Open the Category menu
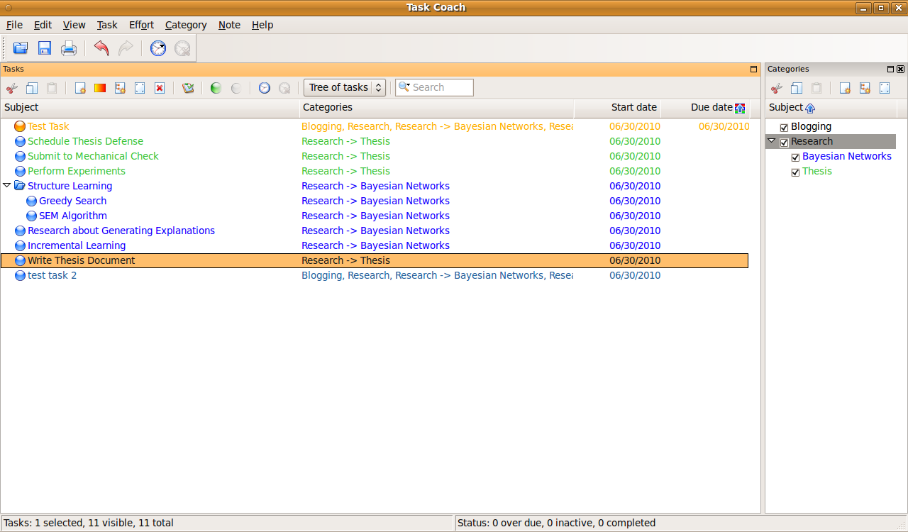This screenshot has width=908, height=532. 186,25
